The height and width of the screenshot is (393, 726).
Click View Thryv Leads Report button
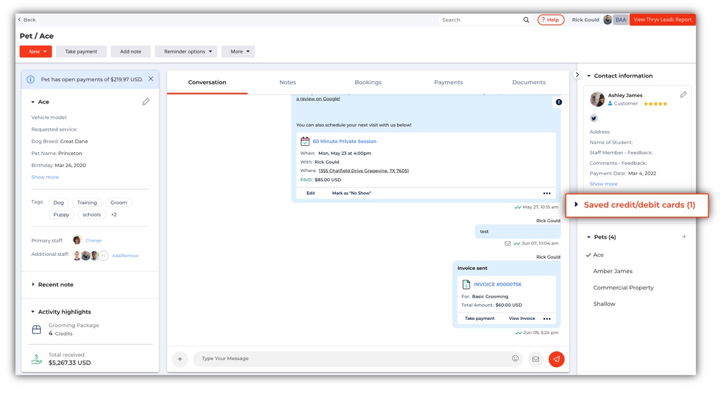(x=662, y=20)
